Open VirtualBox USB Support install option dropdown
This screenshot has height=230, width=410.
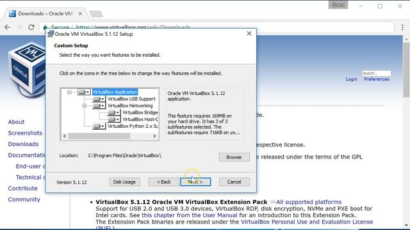[x=99, y=99]
